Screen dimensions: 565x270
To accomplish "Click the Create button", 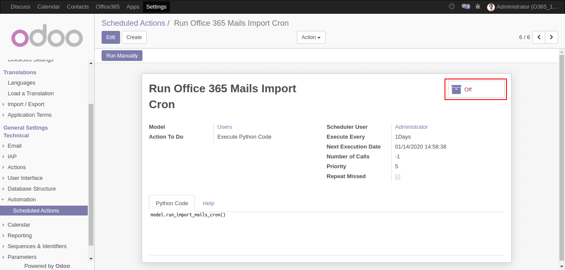I will point(134,37).
